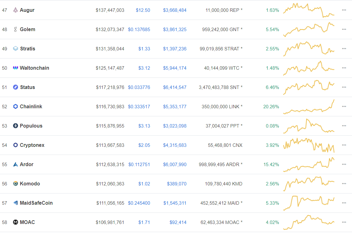
Task: Click Chainlink change value 20.26%
Action: (271, 106)
